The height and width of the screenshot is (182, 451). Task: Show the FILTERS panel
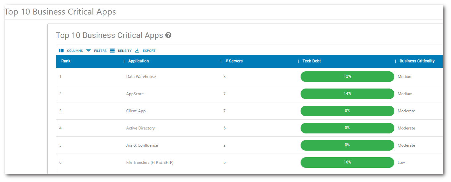[100, 51]
